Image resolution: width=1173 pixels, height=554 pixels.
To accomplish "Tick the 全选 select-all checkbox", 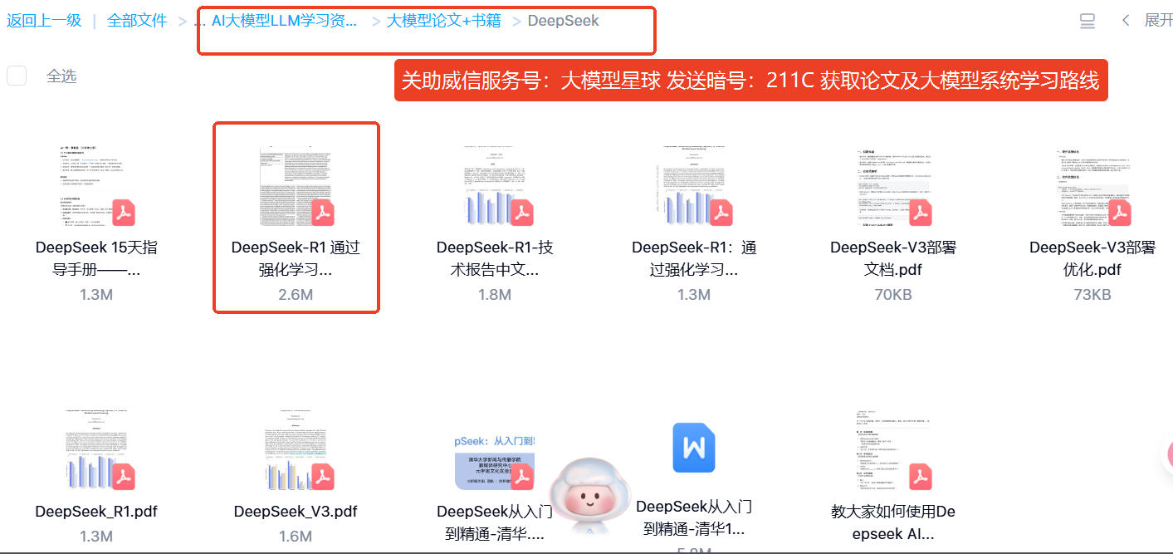I will click(x=17, y=76).
